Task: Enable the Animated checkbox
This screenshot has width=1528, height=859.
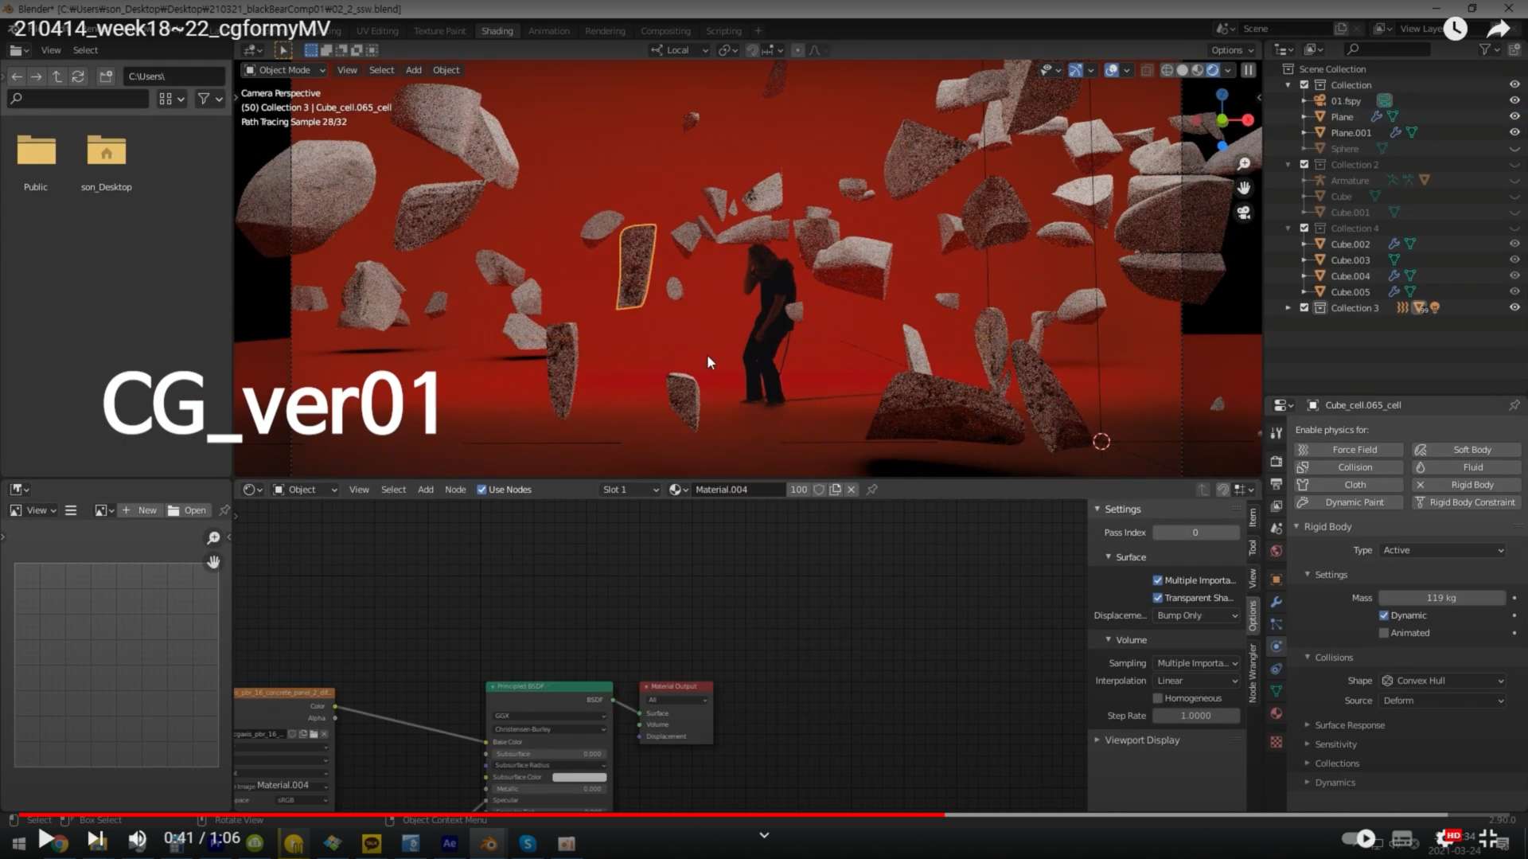Action: coord(1384,633)
